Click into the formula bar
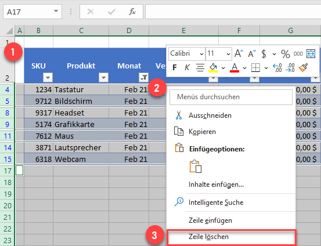The height and width of the screenshot is (246, 321). [x=233, y=12]
